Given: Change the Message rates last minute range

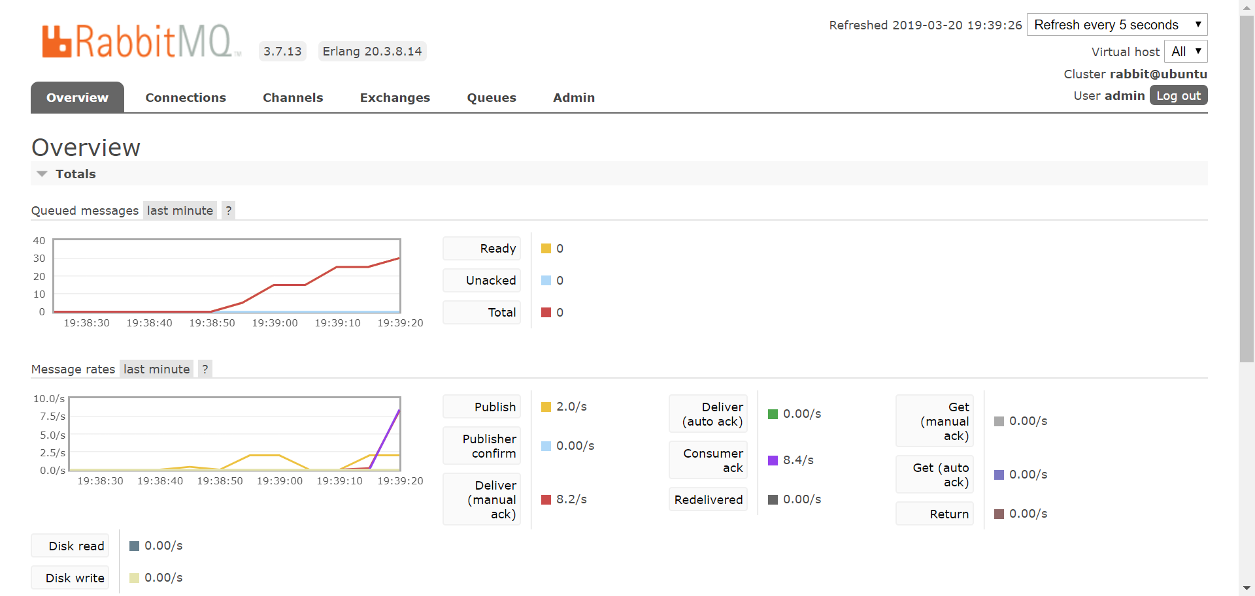Looking at the screenshot, I should tap(156, 369).
